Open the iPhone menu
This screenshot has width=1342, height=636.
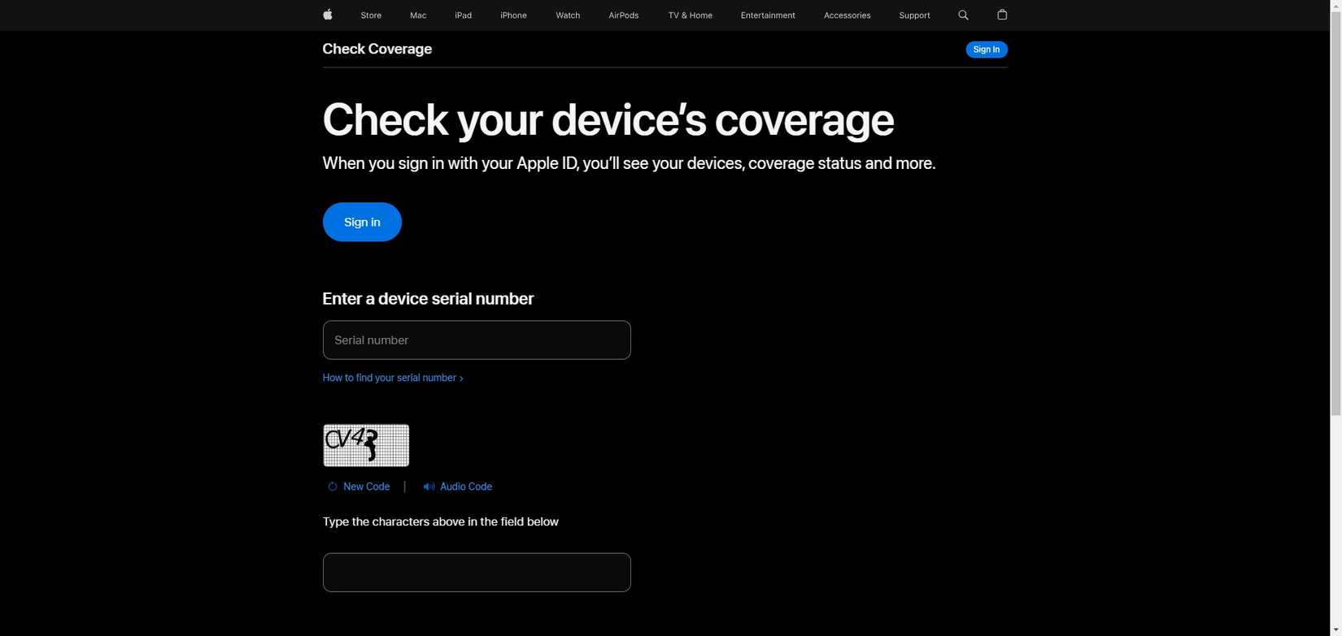pyautogui.click(x=513, y=15)
